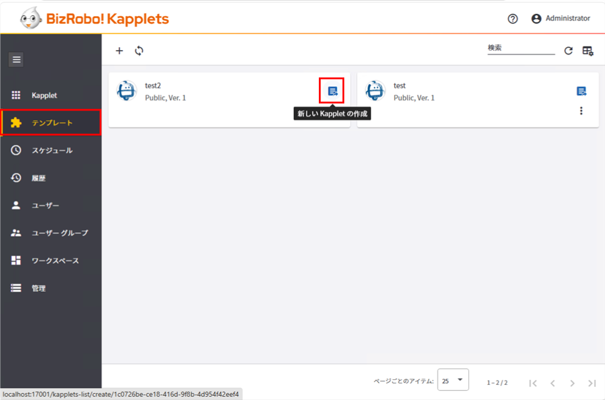Click the clock schedule icon
Screen dimensions: 605x400
(x=16, y=150)
